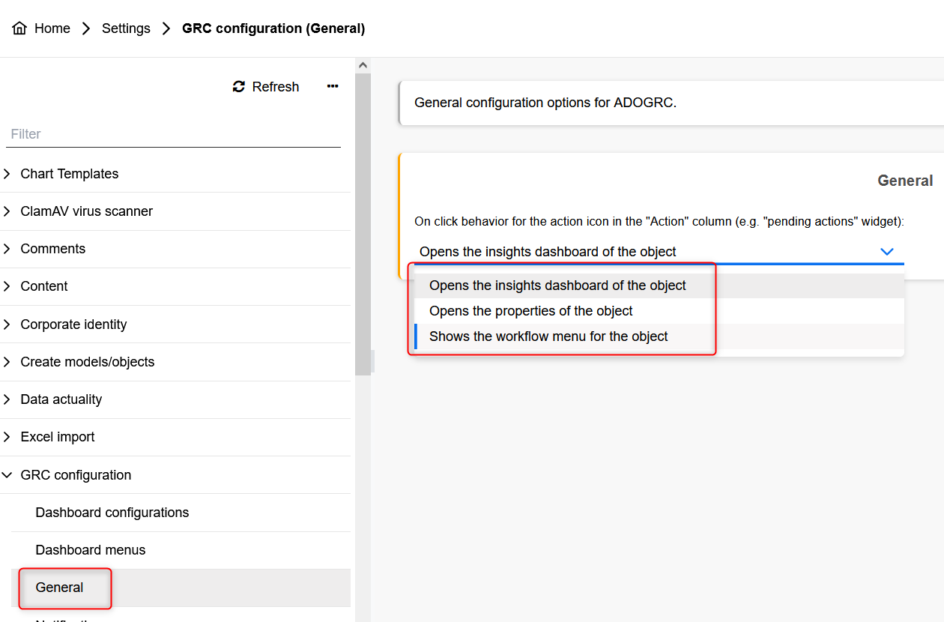Select General under GRC configuration
Viewport: 944px width, 622px height.
(60, 588)
